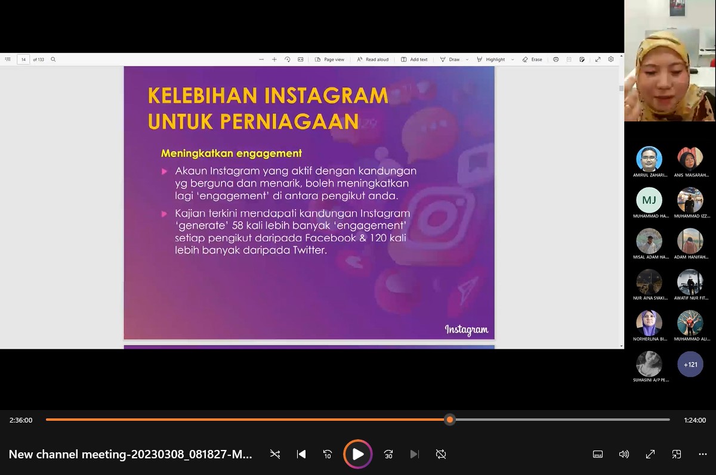Click the Anis Maisarah participant avatar
716x475 pixels.
[690, 159]
